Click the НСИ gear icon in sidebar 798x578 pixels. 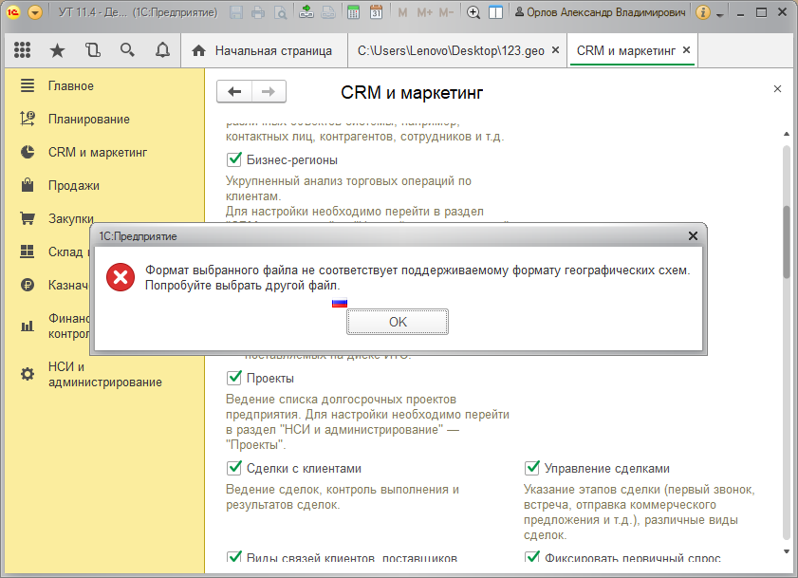[x=28, y=374]
